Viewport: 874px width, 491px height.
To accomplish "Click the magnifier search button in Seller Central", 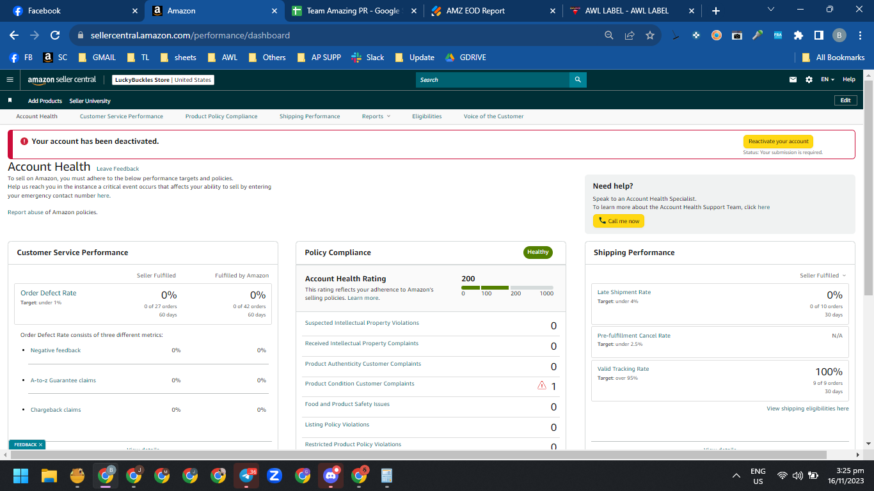I will tap(578, 80).
